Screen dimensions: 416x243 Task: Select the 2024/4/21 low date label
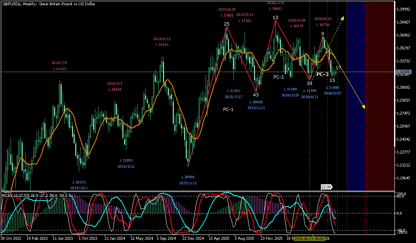click(x=126, y=166)
